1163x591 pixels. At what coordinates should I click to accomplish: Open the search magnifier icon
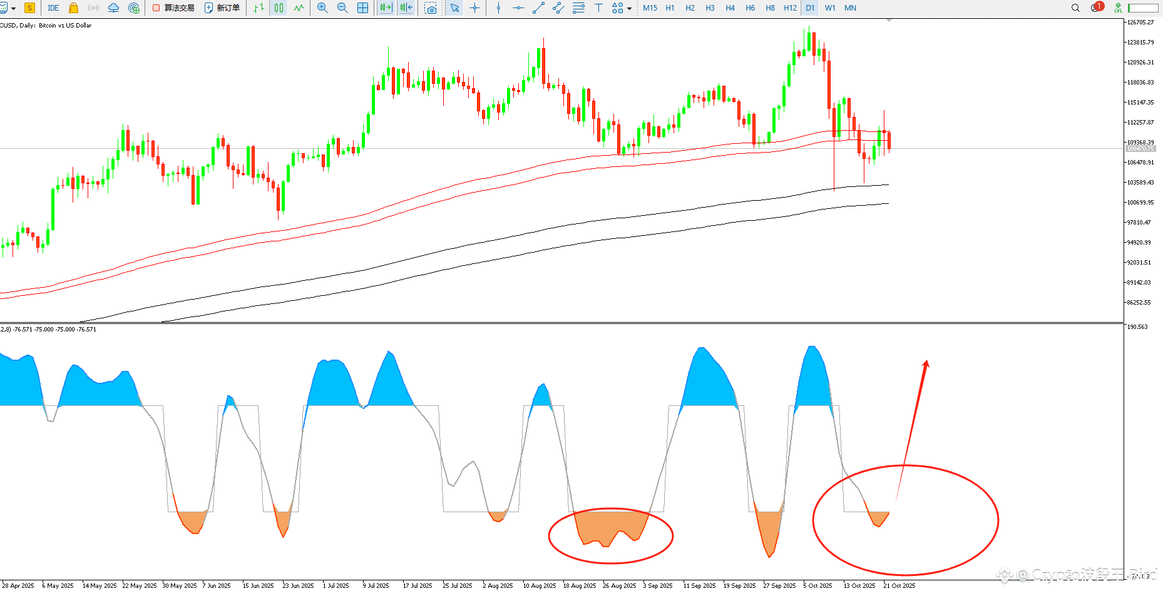1075,8
